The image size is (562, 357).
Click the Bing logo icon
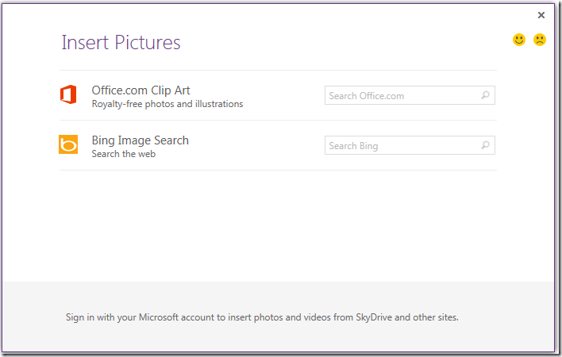pyautogui.click(x=68, y=145)
